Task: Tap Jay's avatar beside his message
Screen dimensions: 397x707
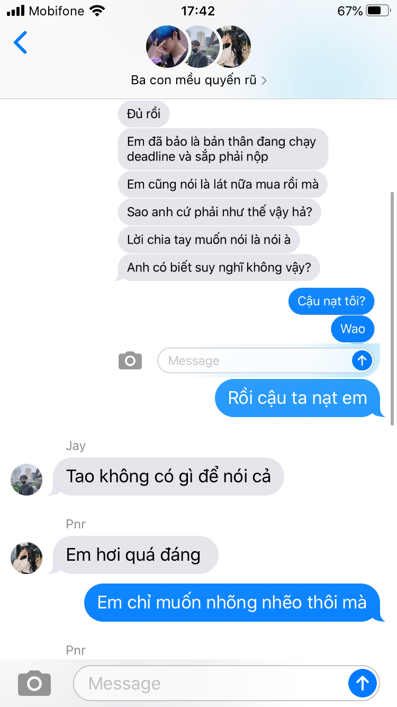Action: [x=26, y=480]
